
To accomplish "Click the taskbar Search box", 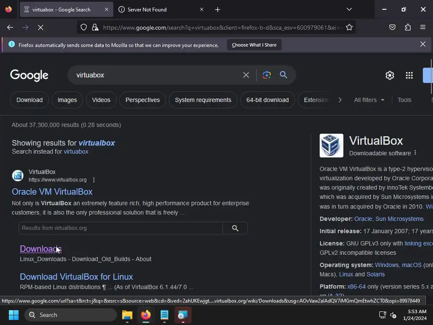I will click(x=71, y=315).
